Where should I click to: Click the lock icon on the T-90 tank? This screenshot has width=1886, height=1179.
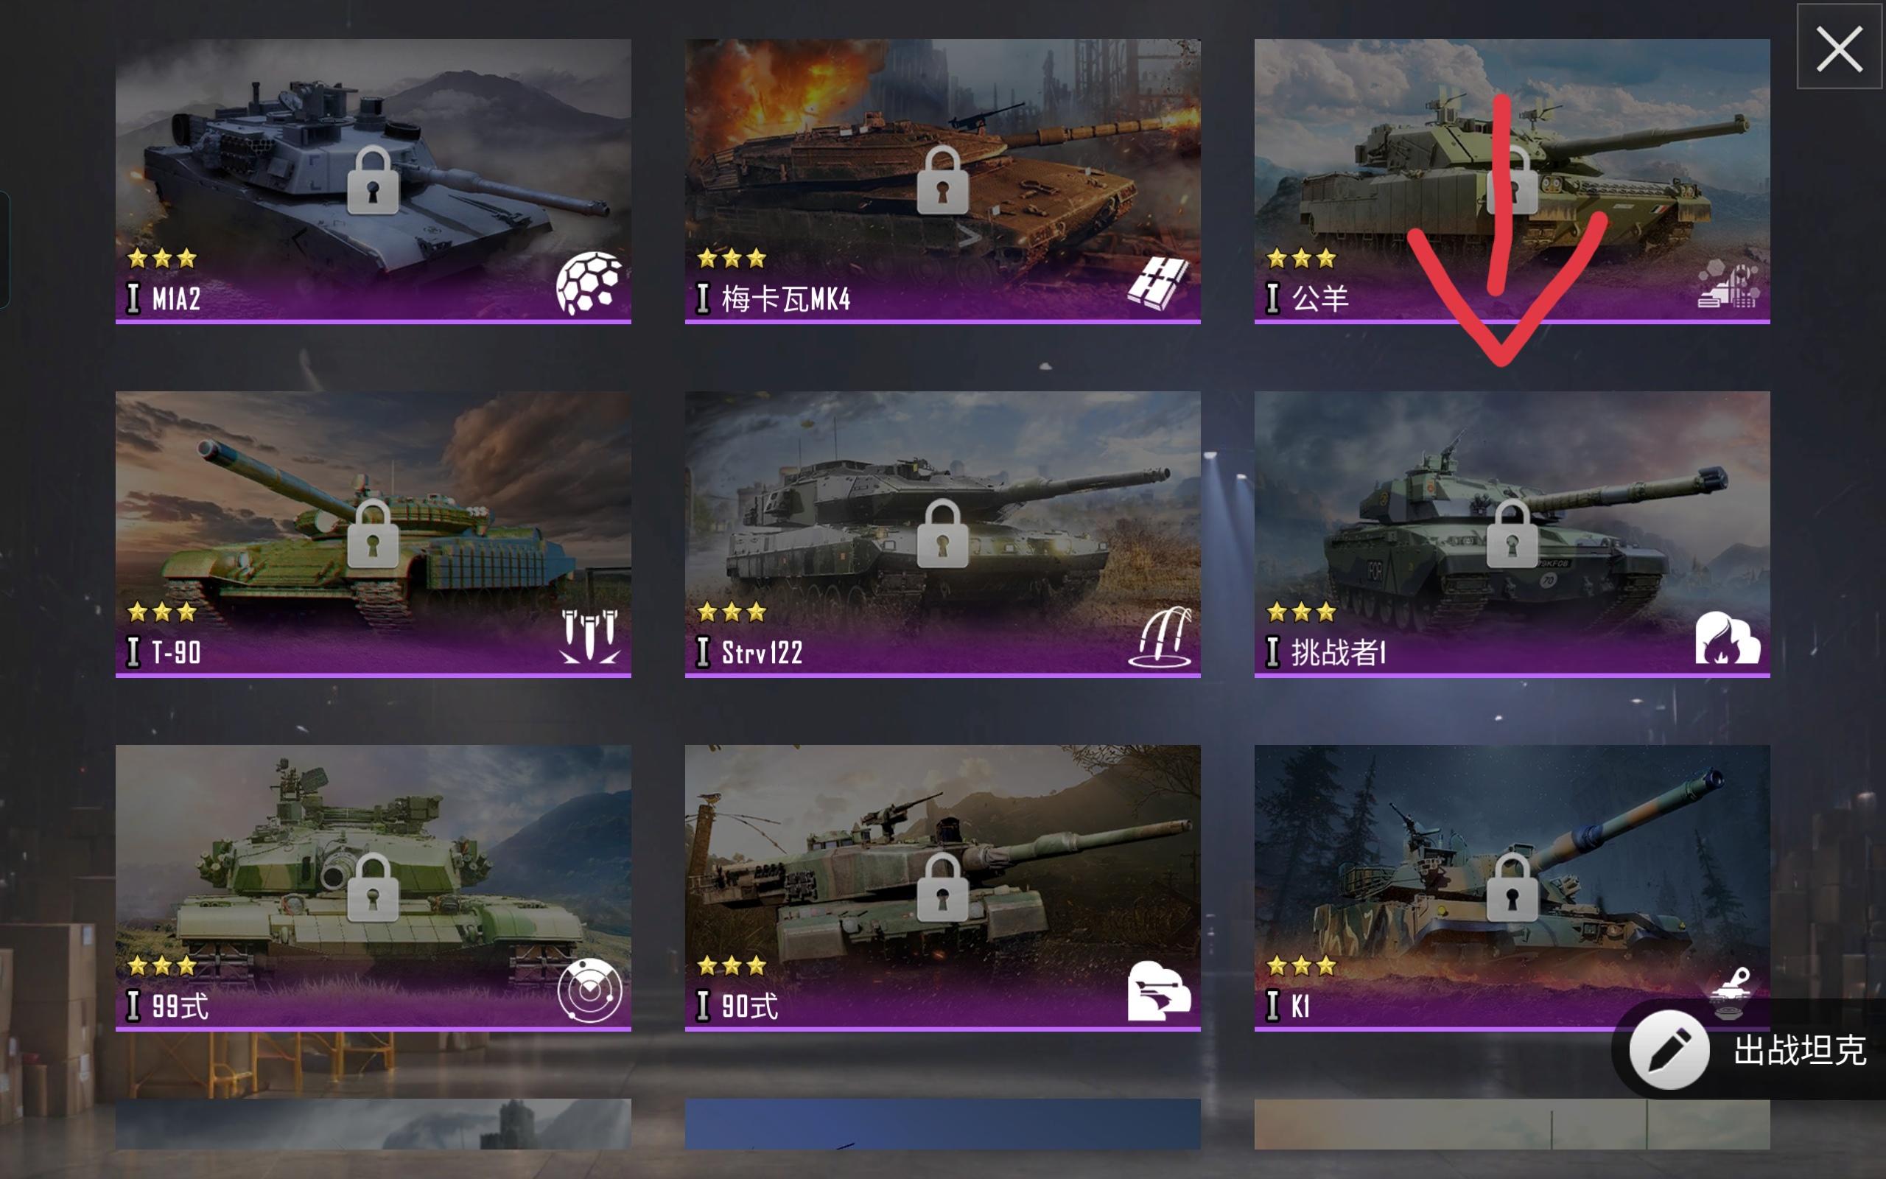373,533
